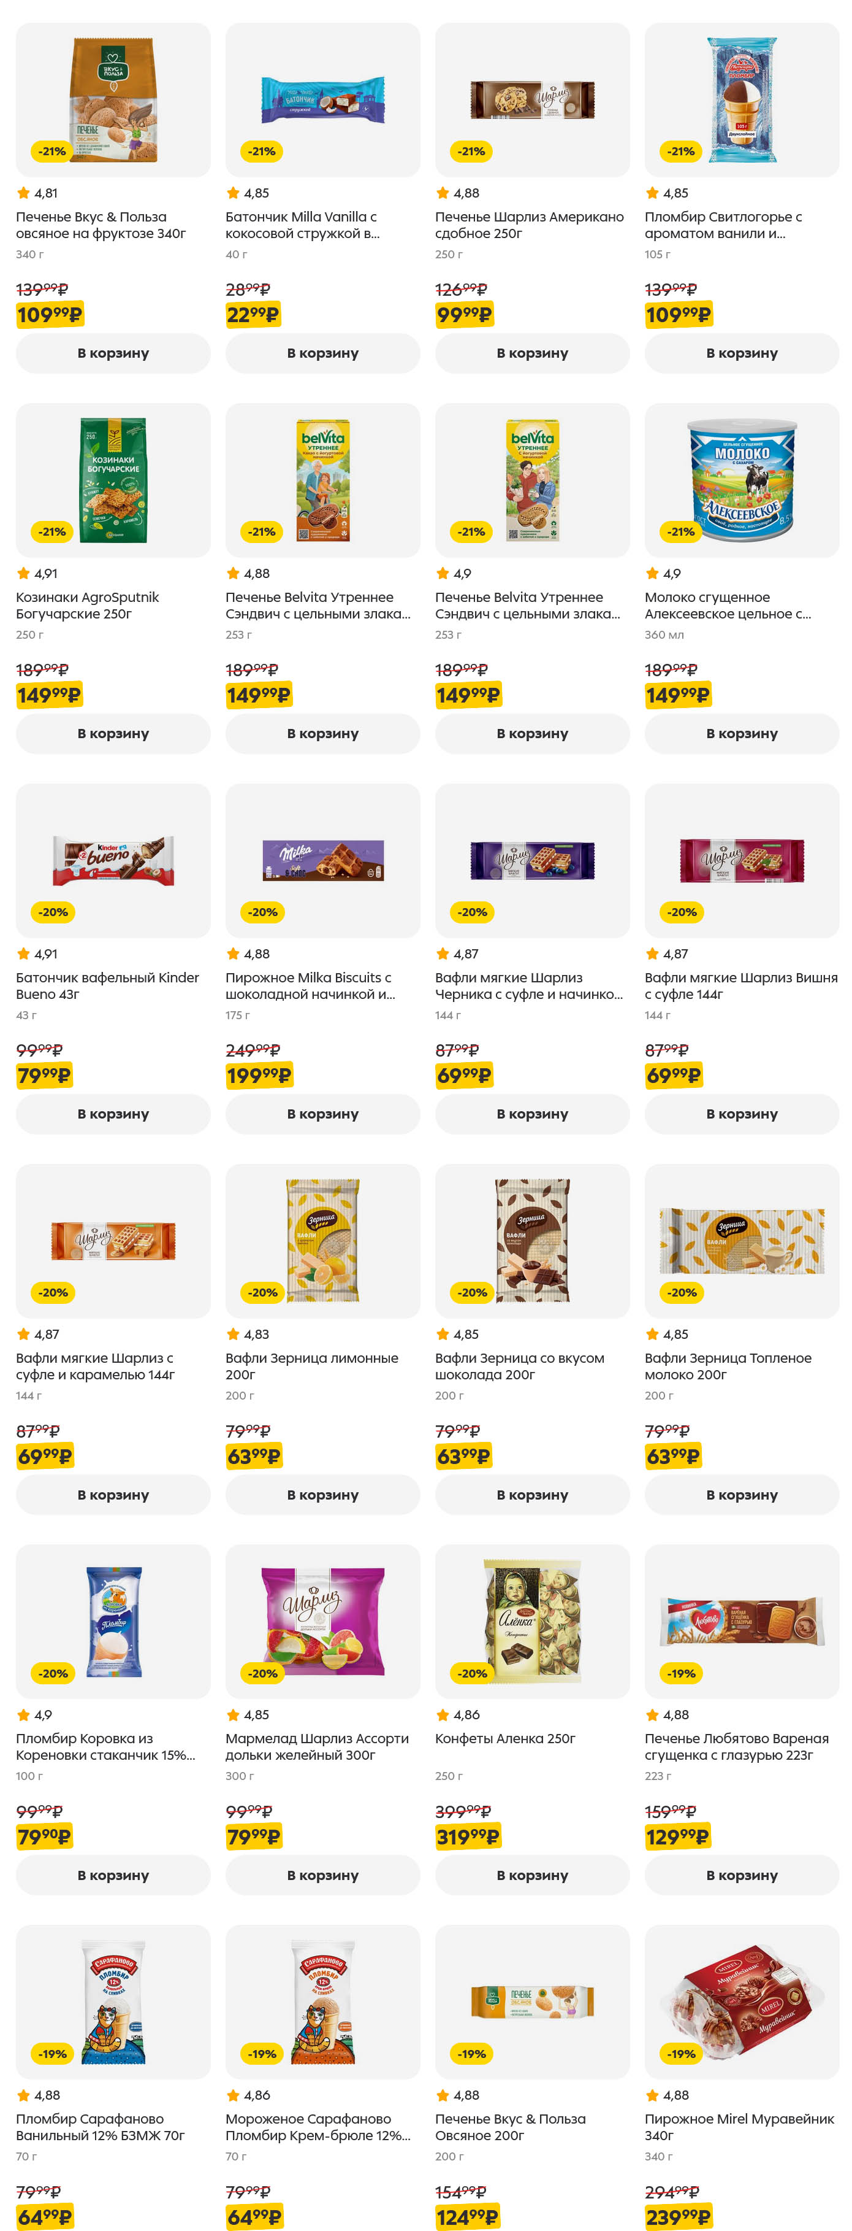The image size is (852, 2231).
Task: Add Вафли Зерница лимонные to cart
Action: coord(322,1495)
